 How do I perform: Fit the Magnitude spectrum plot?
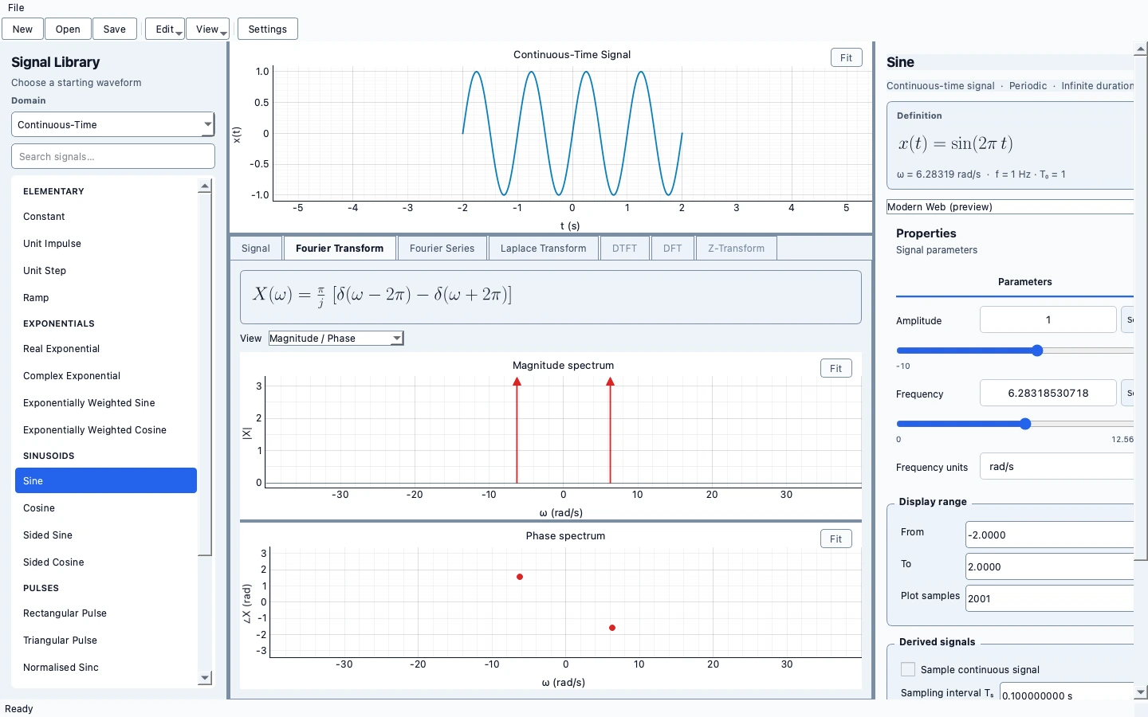[835, 369]
